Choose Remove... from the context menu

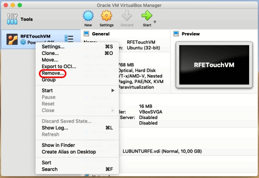coord(53,73)
